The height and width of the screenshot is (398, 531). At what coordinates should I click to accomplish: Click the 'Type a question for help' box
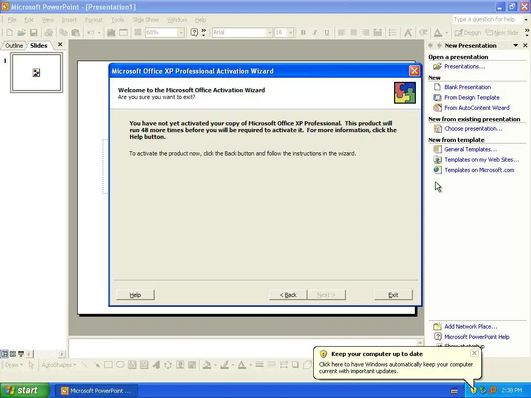(x=487, y=19)
